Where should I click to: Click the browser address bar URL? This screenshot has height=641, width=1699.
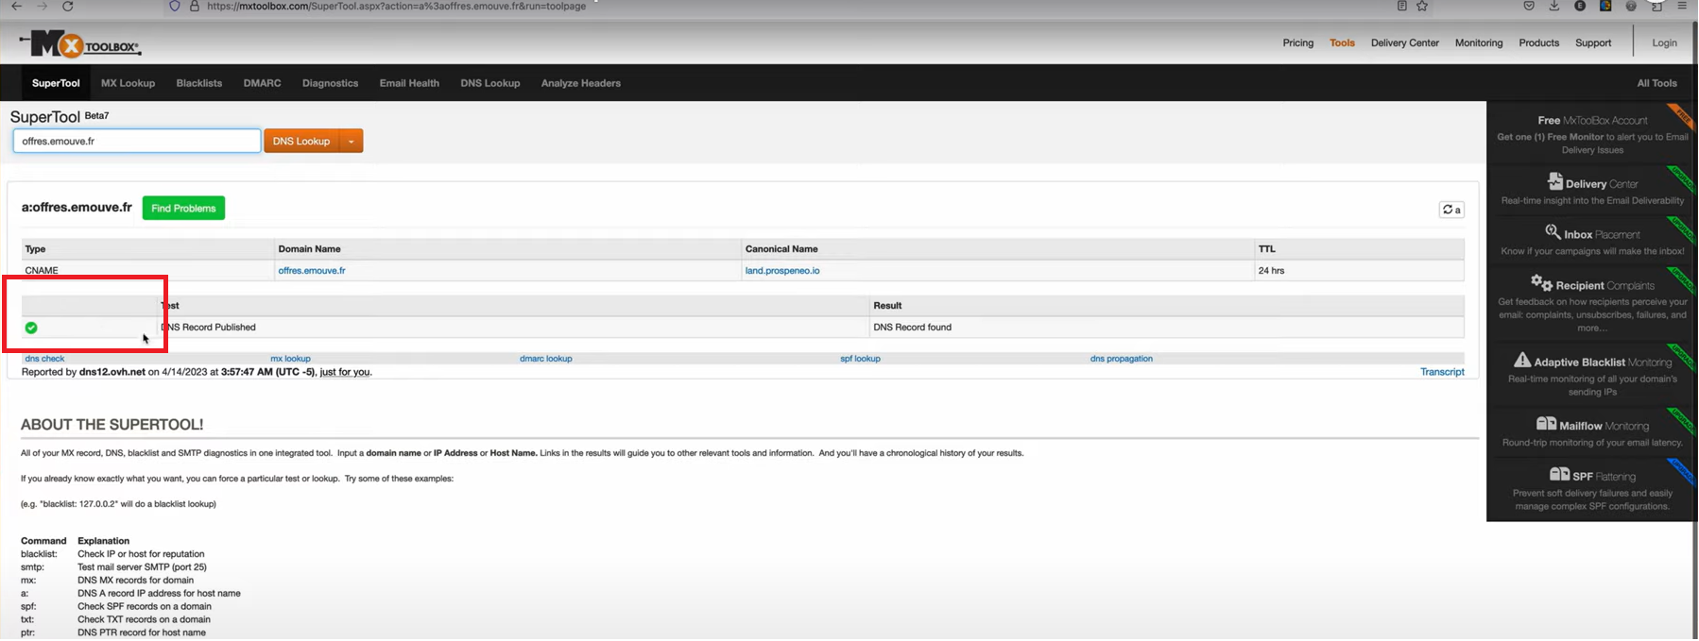click(x=396, y=6)
